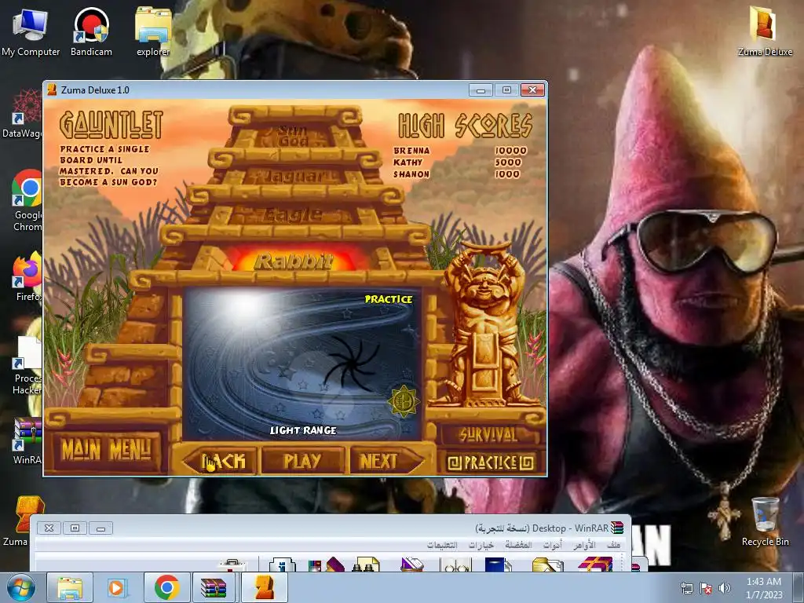This screenshot has width=804, height=603.
Task: Click the WinRAR Info toolbar icon
Action: (x=283, y=565)
